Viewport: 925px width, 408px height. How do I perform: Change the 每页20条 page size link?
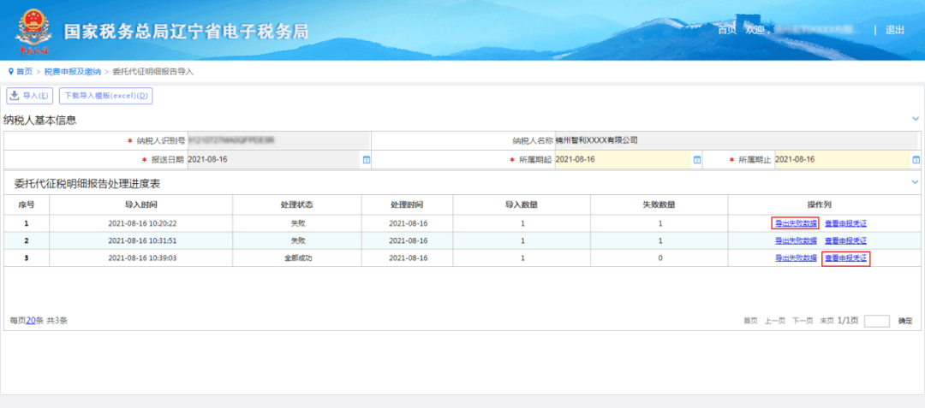[31, 321]
